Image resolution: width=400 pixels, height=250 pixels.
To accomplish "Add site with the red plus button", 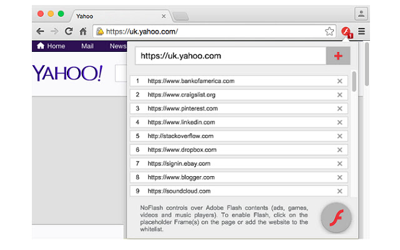I will (338, 56).
